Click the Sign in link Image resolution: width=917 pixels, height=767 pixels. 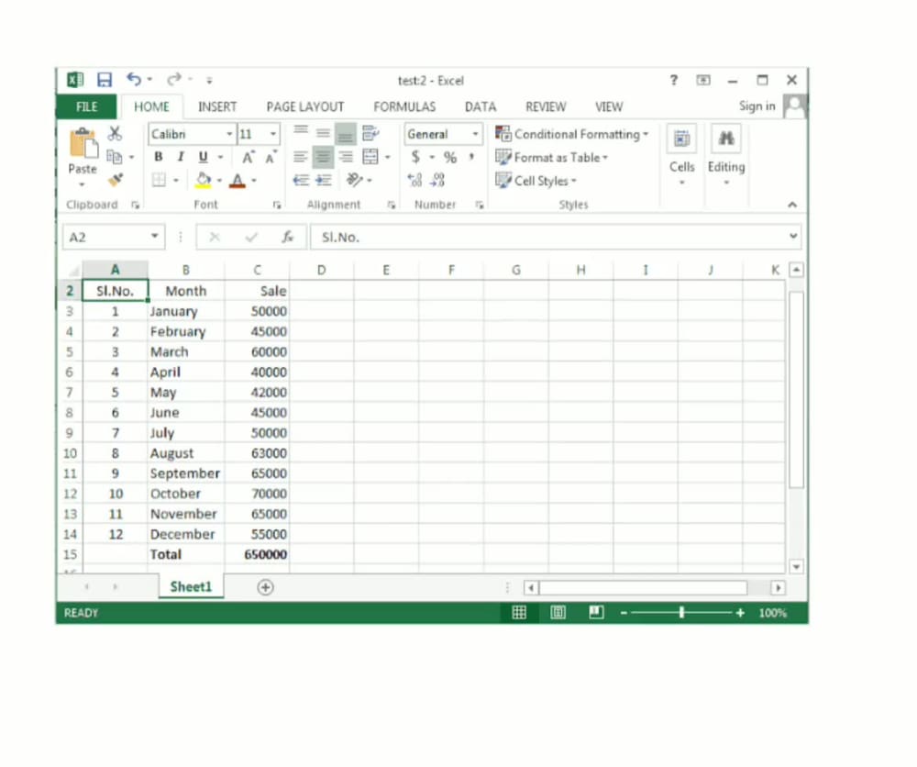coord(756,106)
